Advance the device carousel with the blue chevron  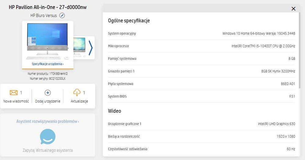(x=91, y=48)
